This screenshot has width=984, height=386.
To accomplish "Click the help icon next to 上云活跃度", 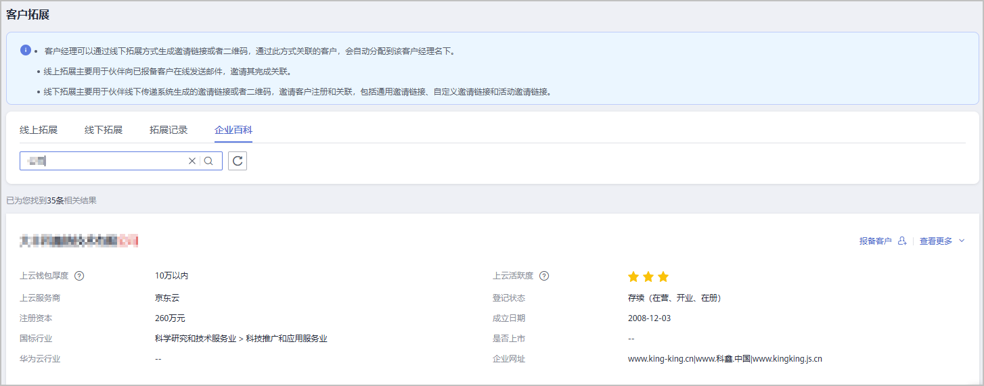I will click(544, 276).
